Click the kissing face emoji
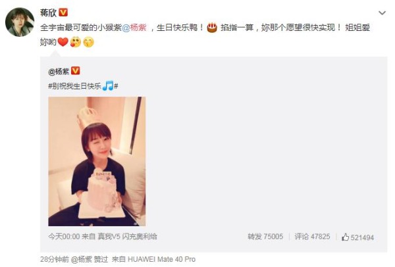 76,42
